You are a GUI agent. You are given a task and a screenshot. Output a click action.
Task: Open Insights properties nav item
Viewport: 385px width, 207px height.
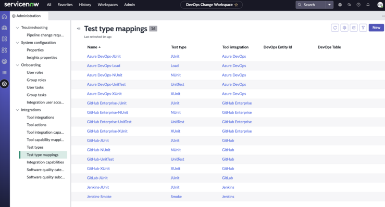point(42,58)
